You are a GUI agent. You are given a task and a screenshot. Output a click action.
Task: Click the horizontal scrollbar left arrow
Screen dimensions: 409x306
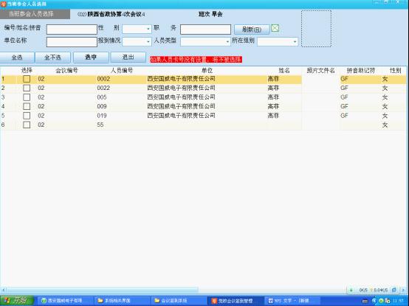tap(3, 290)
